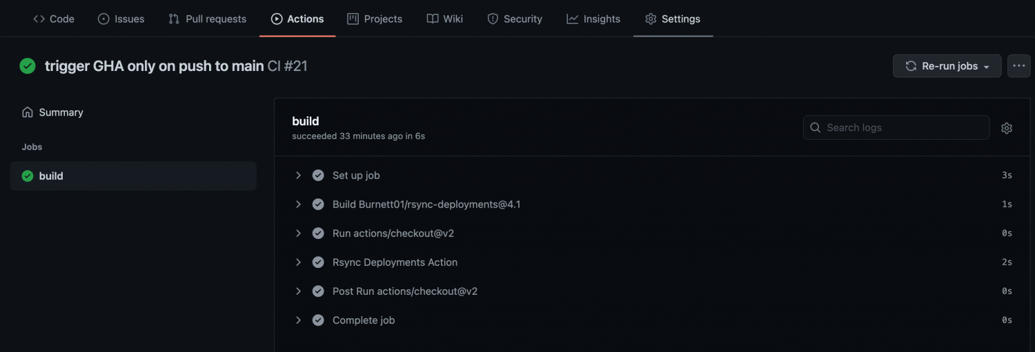Click the Run actions/checkout@v2 label
1035x352 pixels.
coord(393,234)
